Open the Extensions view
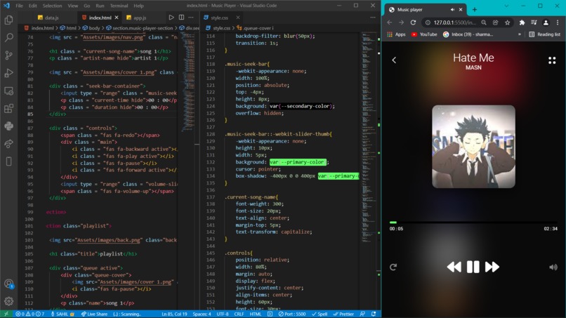This screenshot has width=566, height=318. click(8, 108)
